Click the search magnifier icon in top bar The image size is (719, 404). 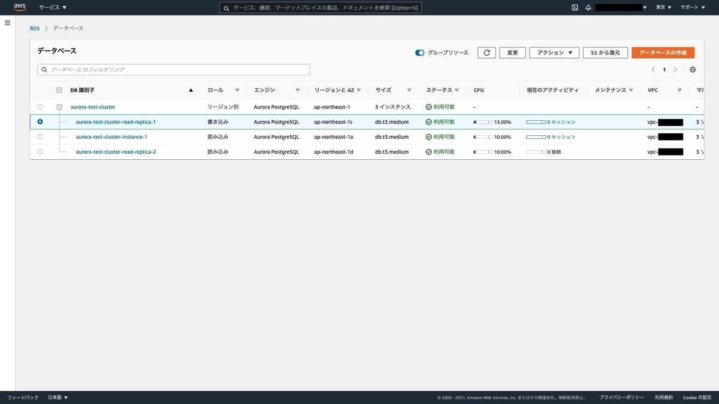tap(226, 8)
